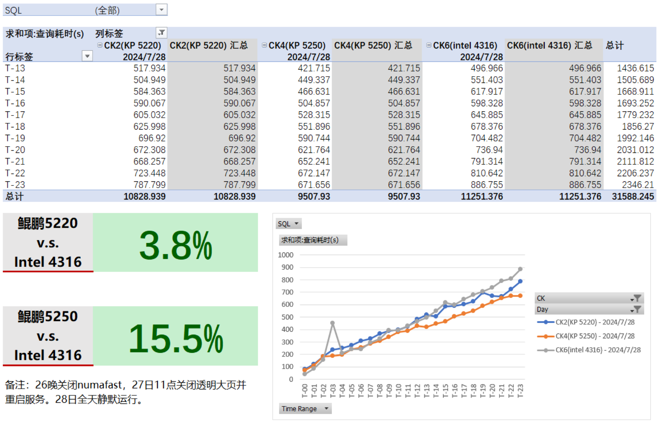
Task: Select the CK6(intel 4316) gray legend marker
Action: (x=546, y=350)
